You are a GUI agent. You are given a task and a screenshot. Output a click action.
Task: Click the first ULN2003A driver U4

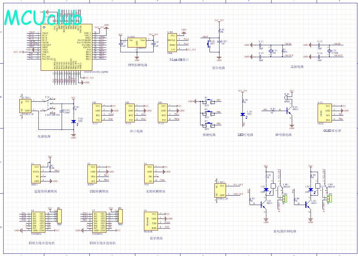pos(38,222)
